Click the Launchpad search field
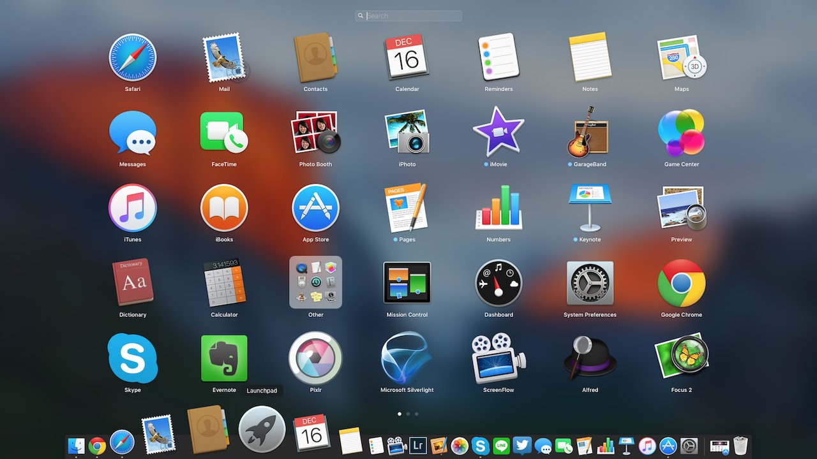 408,16
